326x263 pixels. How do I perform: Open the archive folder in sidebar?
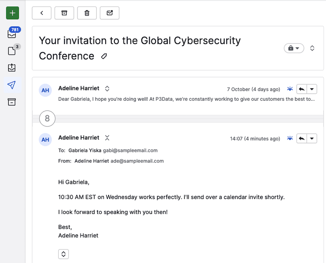[x=12, y=102]
